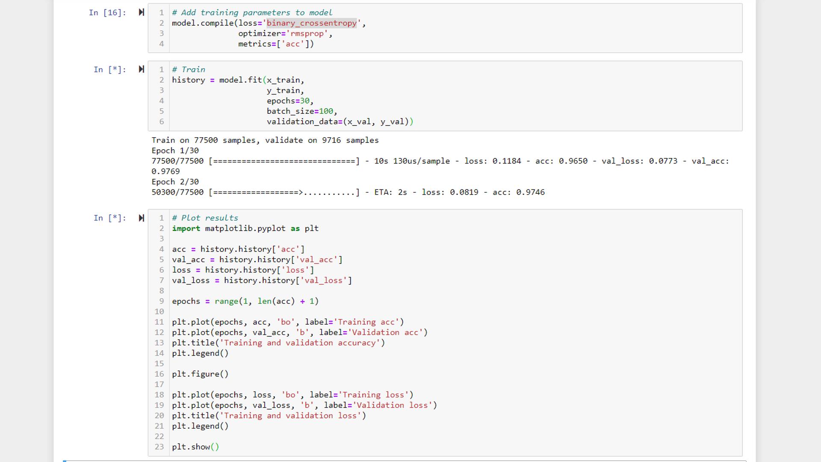Click the import matplotlib.pyplot line

pyautogui.click(x=245, y=228)
